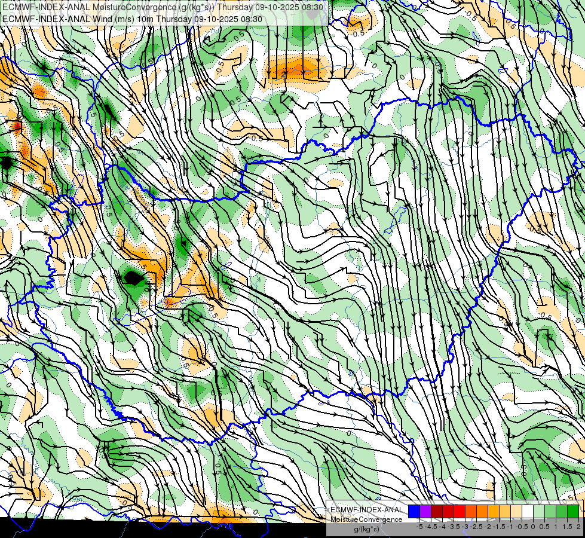The height and width of the screenshot is (538, 585).
Task: Select legend swatch between -4 and -3.5
Action: click(x=448, y=512)
